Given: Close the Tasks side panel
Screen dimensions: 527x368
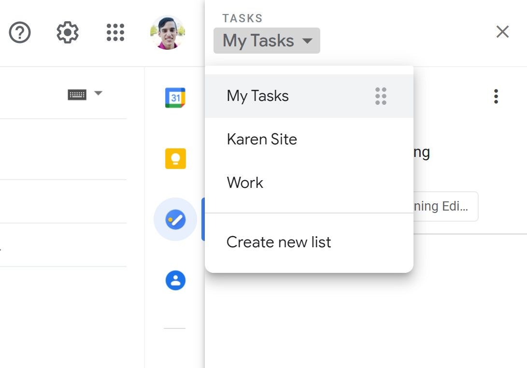Looking at the screenshot, I should tap(502, 32).
